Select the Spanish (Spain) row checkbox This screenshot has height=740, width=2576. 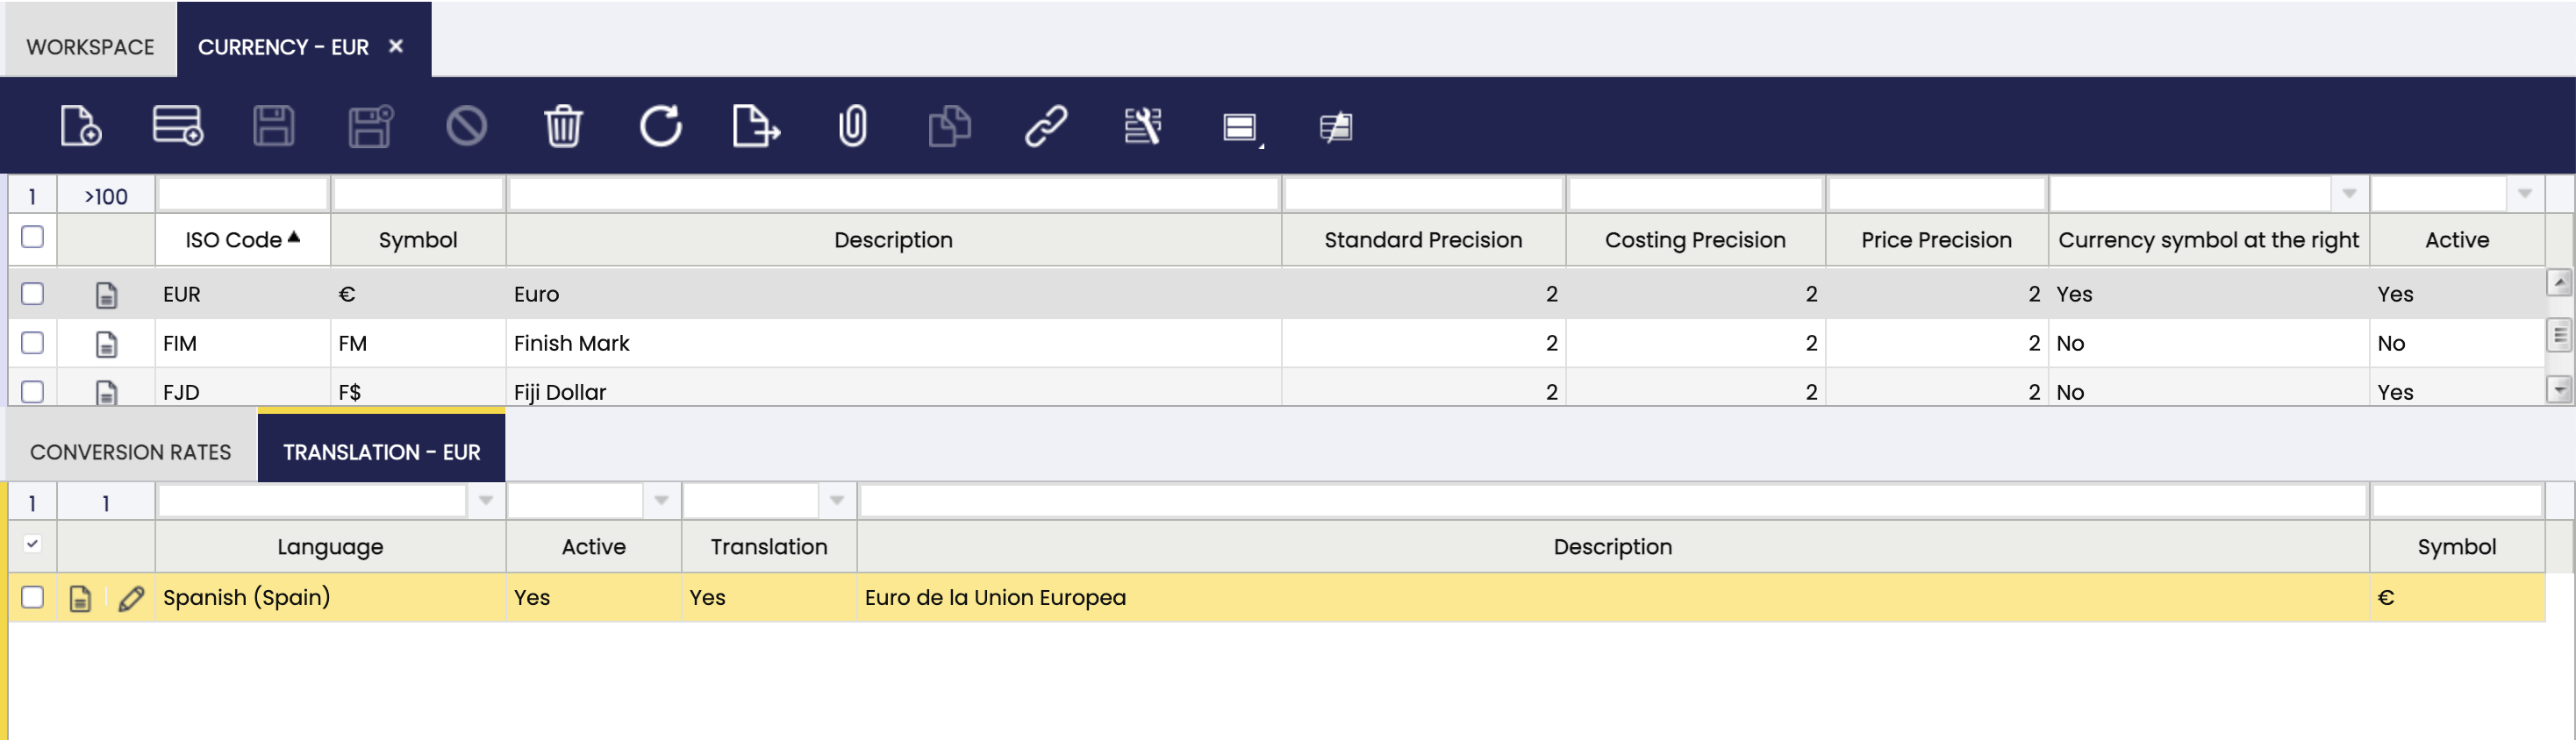point(32,597)
